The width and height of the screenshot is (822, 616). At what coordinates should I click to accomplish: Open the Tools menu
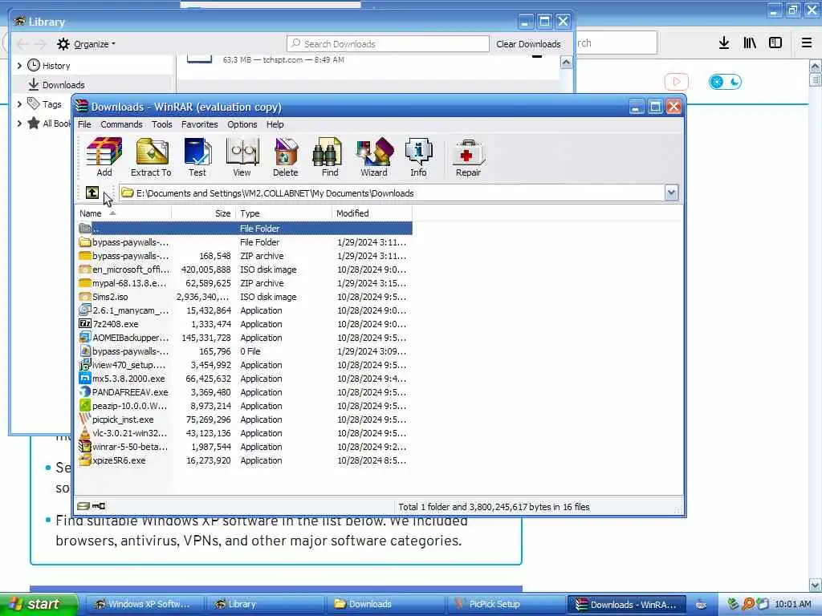point(162,124)
